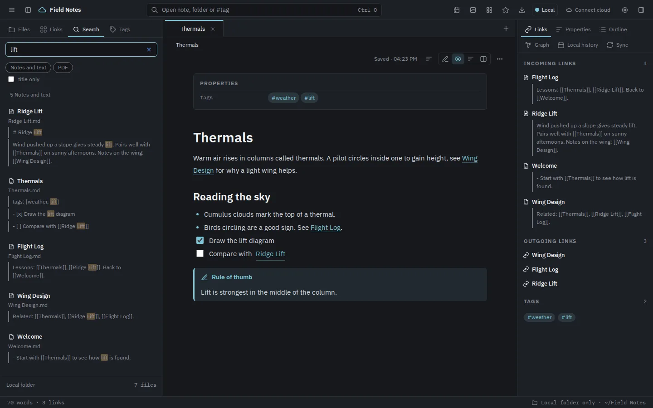Click the Sync button

[617, 45]
